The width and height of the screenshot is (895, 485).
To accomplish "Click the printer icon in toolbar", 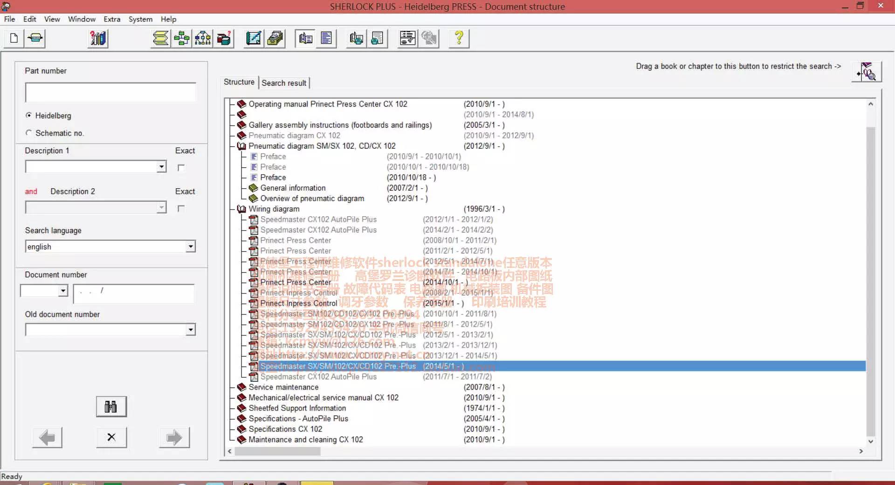I will pos(35,38).
